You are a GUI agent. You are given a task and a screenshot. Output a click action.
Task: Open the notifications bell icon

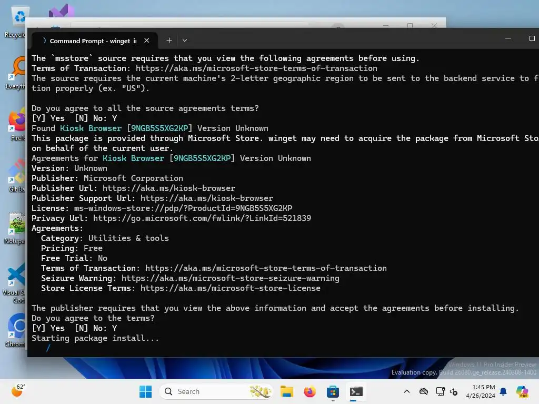(503, 391)
